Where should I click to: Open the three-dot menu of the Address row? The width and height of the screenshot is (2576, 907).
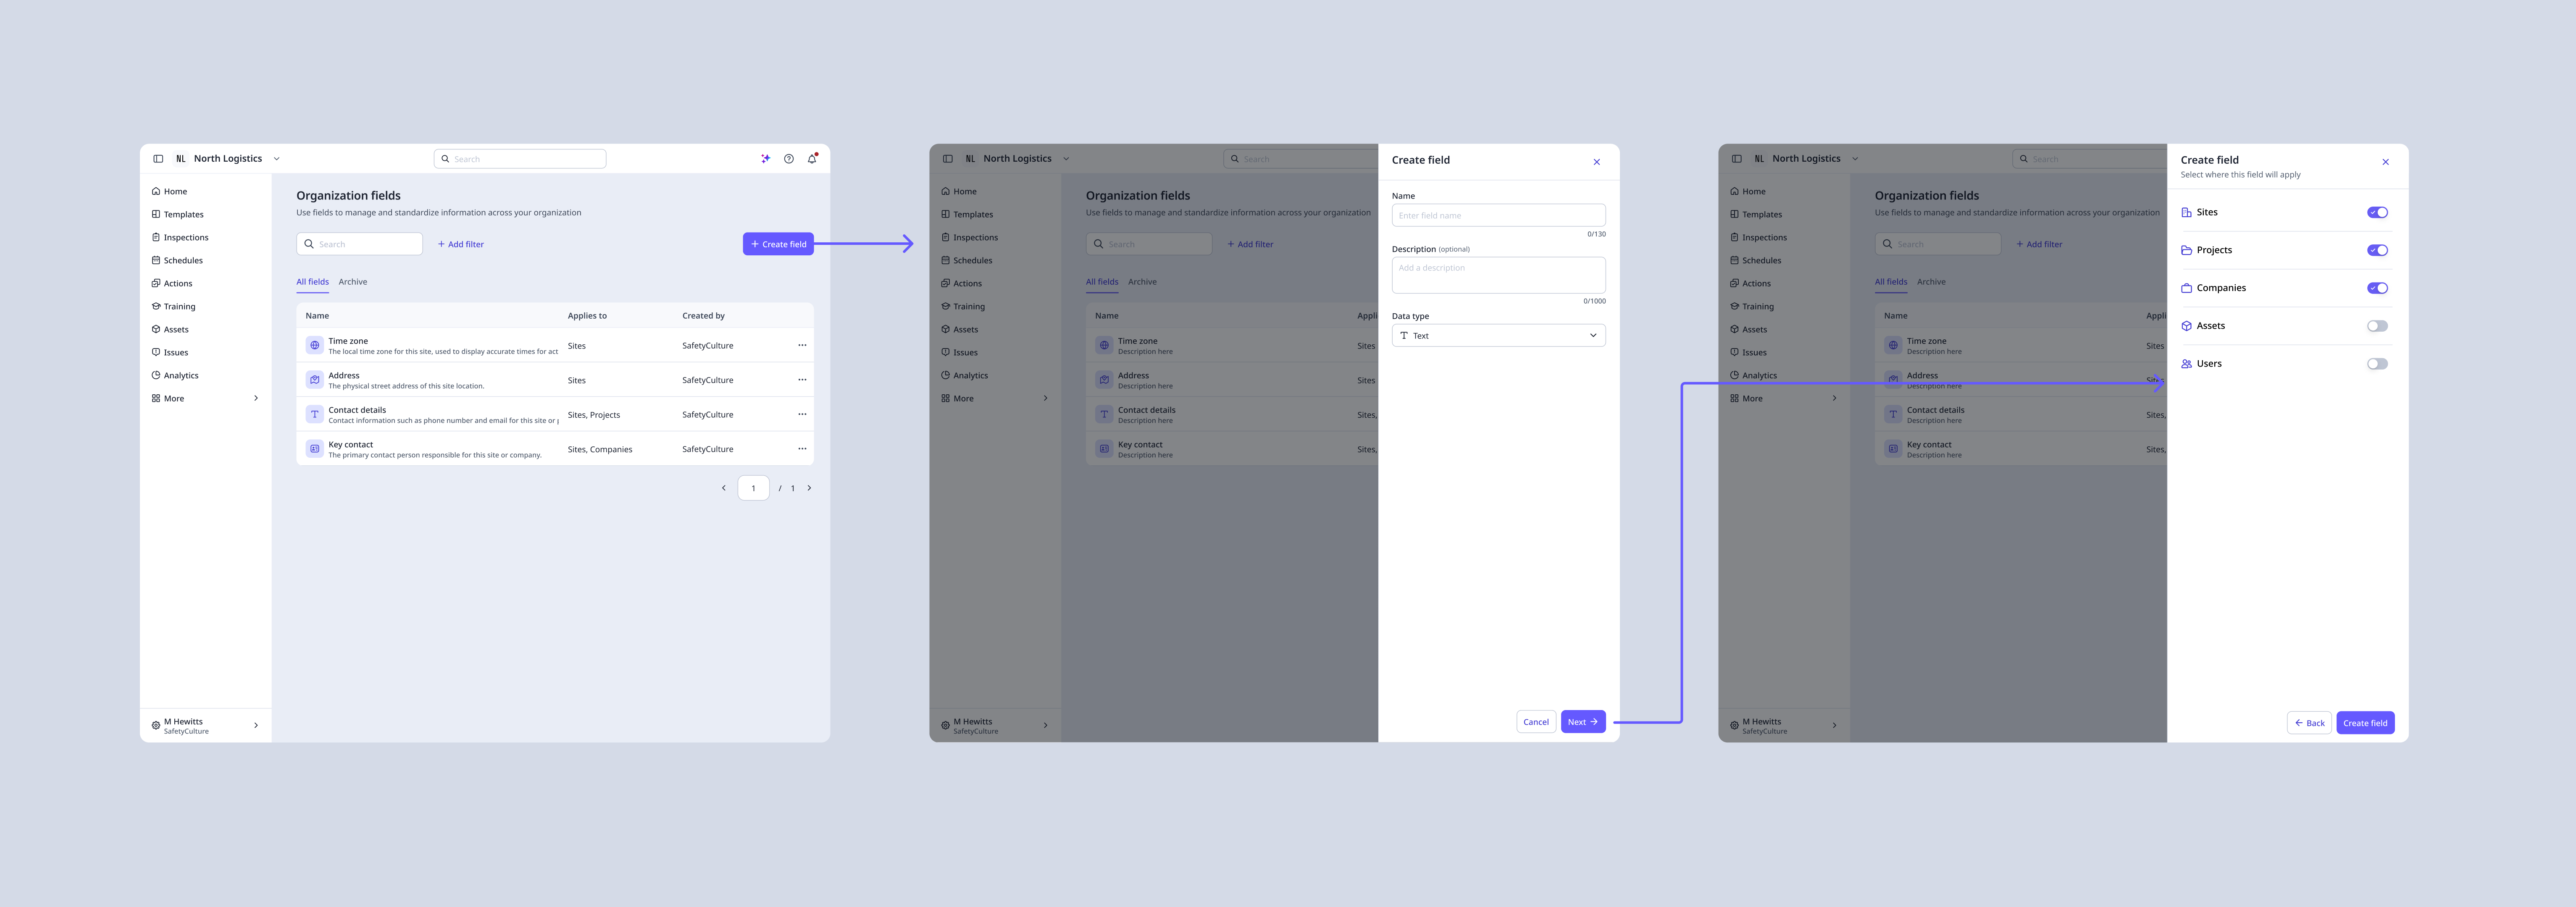coord(802,380)
